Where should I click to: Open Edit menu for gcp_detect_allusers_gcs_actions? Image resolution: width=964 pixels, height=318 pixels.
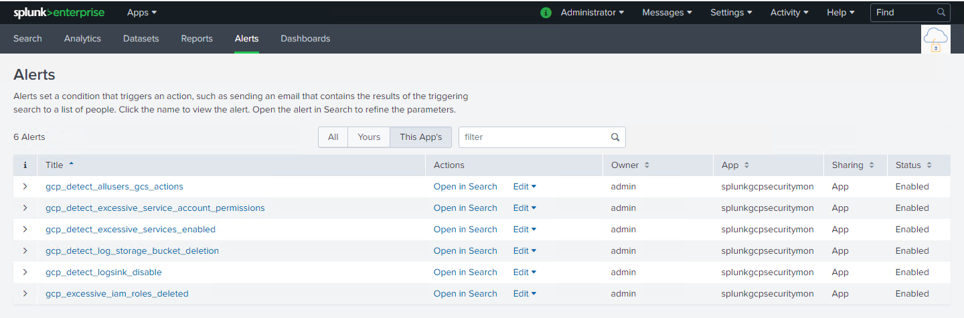pyautogui.click(x=525, y=187)
